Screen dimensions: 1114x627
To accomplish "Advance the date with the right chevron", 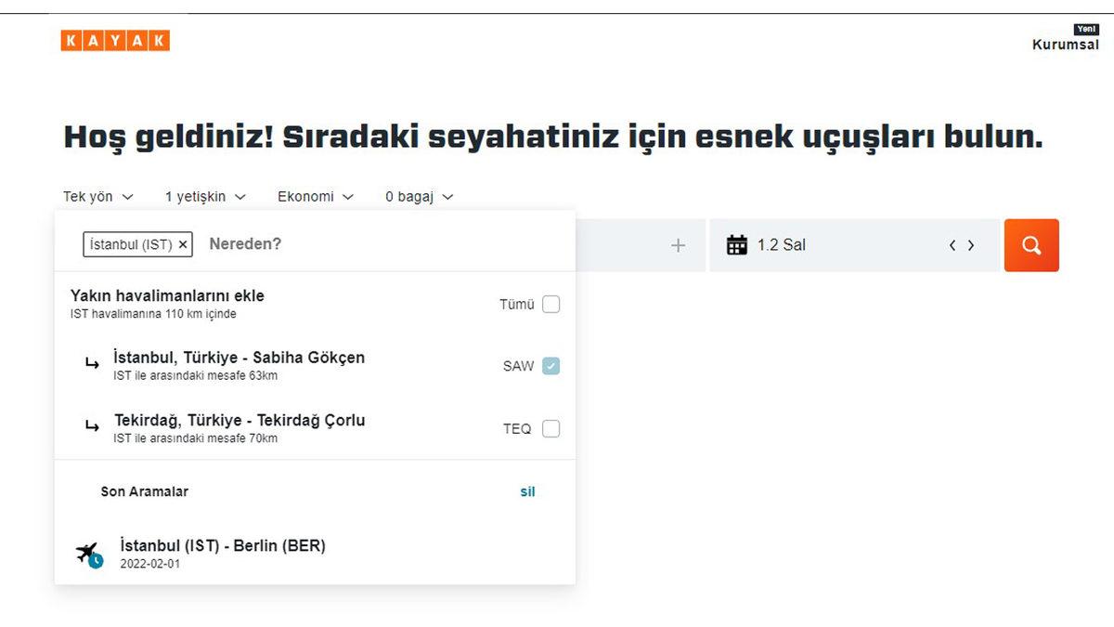I will click(971, 244).
